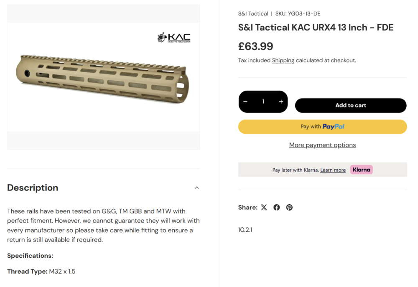Screen dimensions: 418x287
Task: Toggle the Description heading
Action: (33, 188)
